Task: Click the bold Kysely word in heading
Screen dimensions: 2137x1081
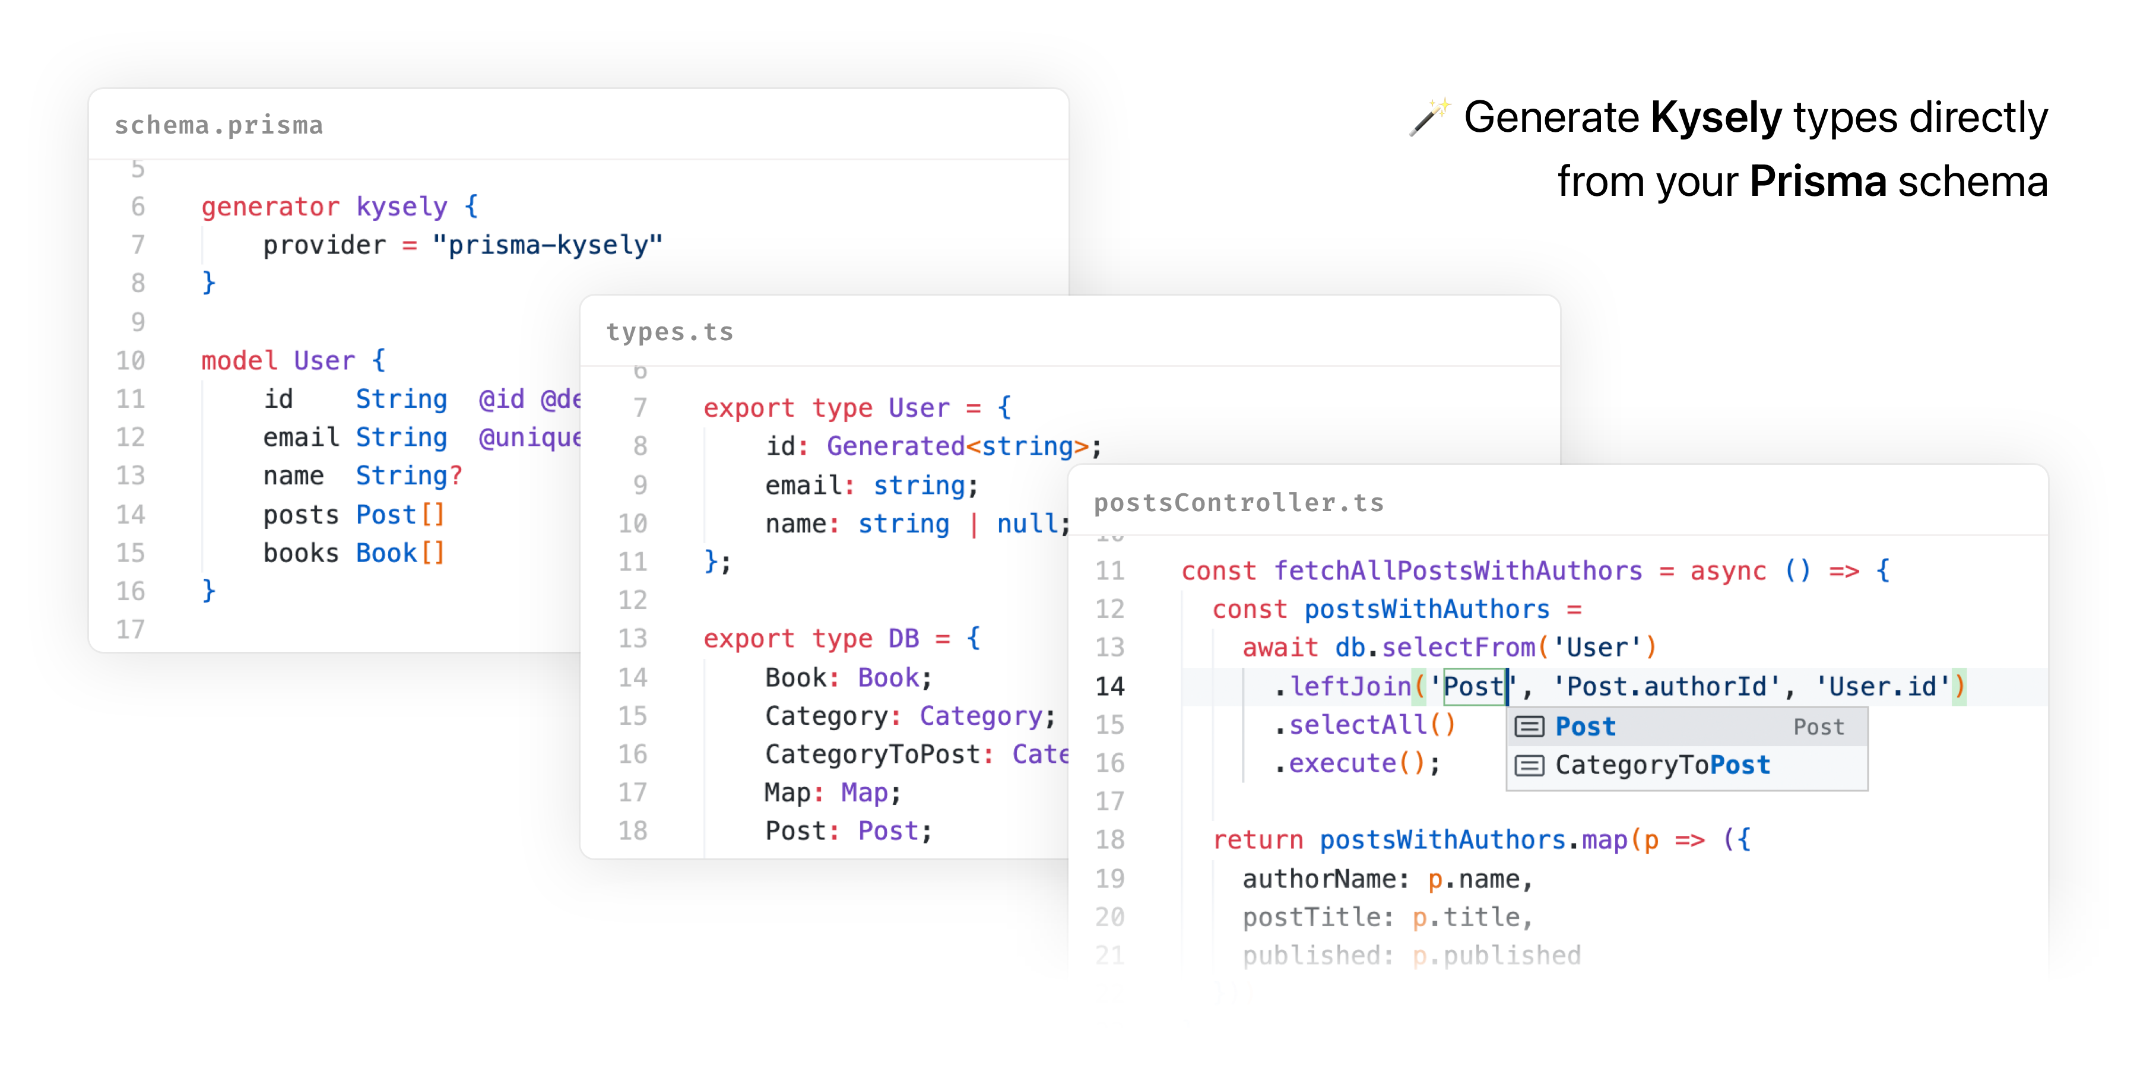Action: click(1716, 117)
